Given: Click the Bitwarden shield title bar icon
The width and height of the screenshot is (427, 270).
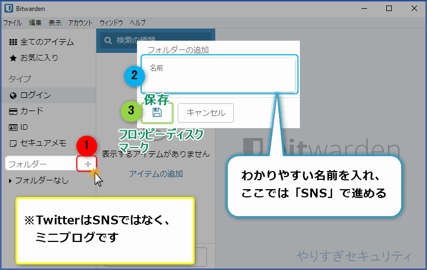Looking at the screenshot, I should (x=9, y=8).
